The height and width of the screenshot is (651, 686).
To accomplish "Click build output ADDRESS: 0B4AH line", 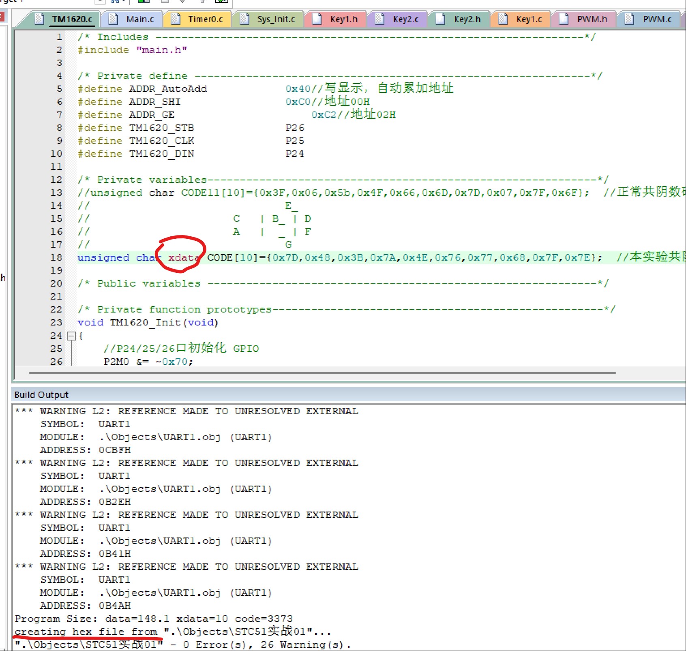I will click(85, 606).
